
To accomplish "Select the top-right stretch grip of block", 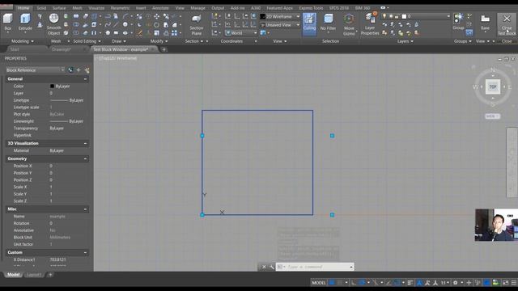I will 332,136.
